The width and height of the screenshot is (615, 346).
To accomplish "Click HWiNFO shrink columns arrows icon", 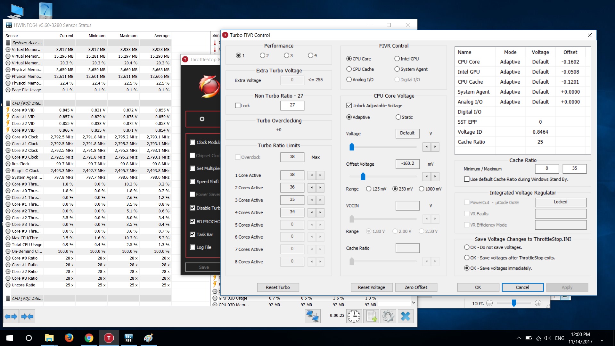I will coord(27,317).
